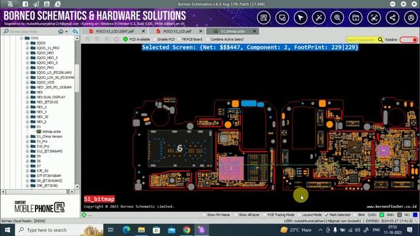Open the schematic document tool in header
Screen dimensions: 420x236
click(264, 18)
